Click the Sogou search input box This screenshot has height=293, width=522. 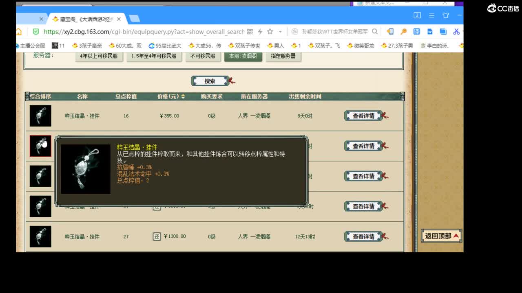point(334,32)
